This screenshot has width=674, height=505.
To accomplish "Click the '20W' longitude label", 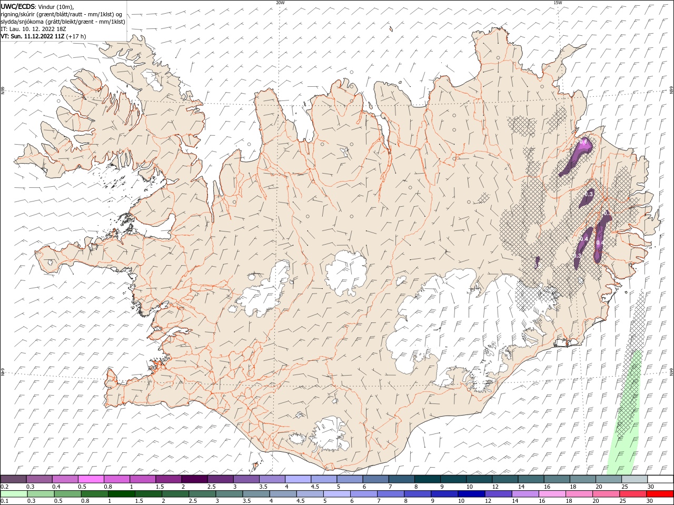I will 280,3.
